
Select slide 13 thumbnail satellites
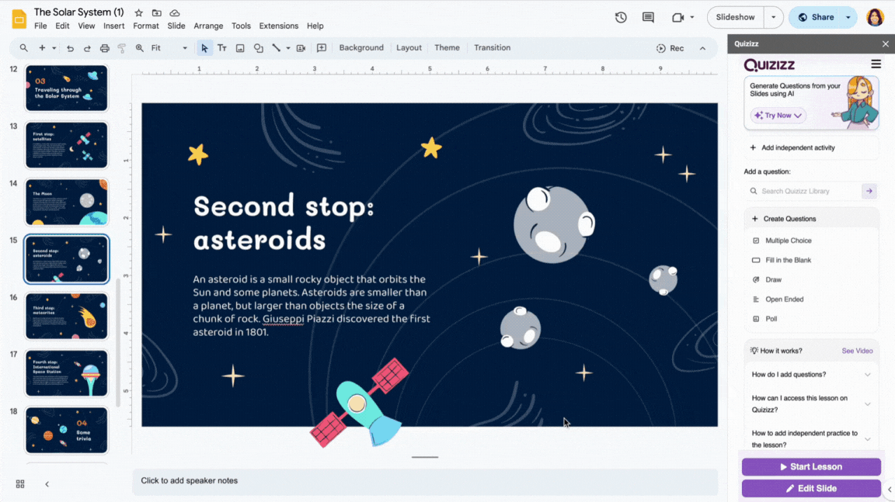click(x=66, y=145)
